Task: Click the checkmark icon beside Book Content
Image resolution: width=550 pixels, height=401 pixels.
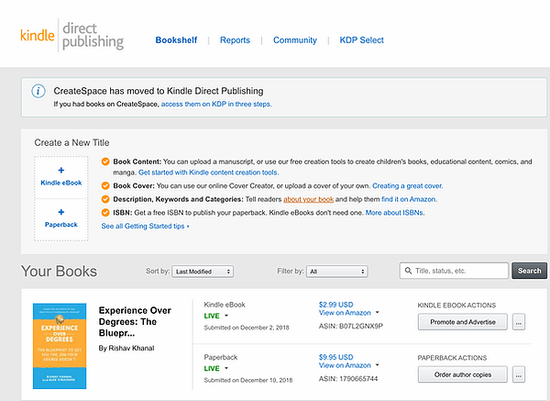Action: point(105,162)
